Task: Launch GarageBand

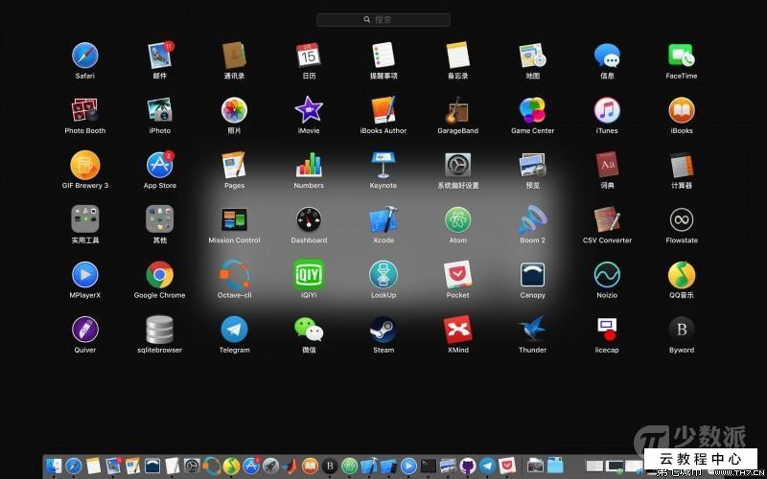Action: click(458, 110)
